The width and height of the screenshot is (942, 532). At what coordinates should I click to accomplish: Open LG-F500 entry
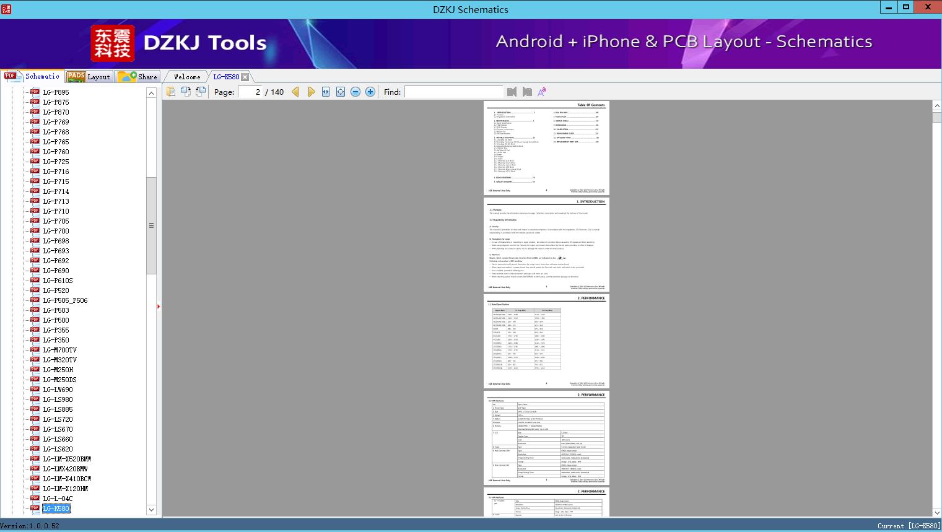56,320
